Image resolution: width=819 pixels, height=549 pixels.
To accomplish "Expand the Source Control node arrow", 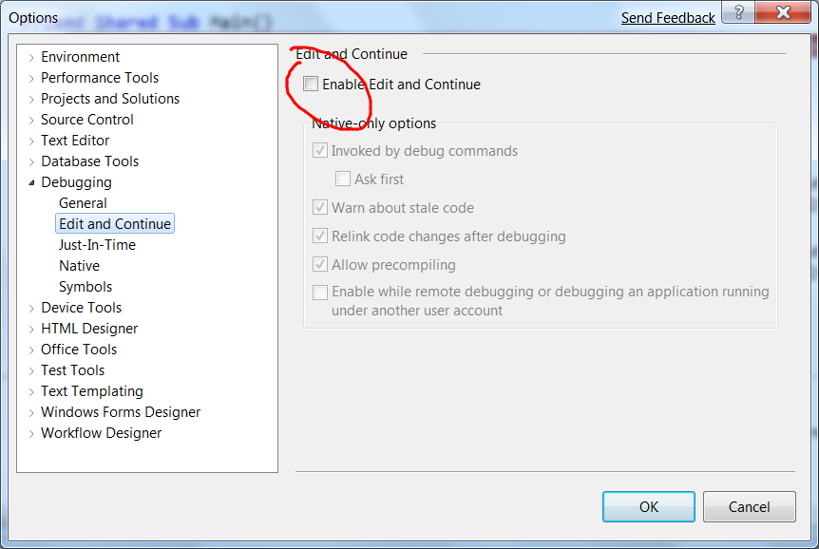I will pyautogui.click(x=31, y=120).
